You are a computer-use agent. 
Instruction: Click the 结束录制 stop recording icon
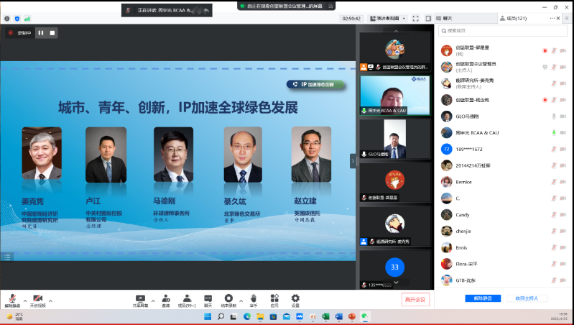[228, 298]
